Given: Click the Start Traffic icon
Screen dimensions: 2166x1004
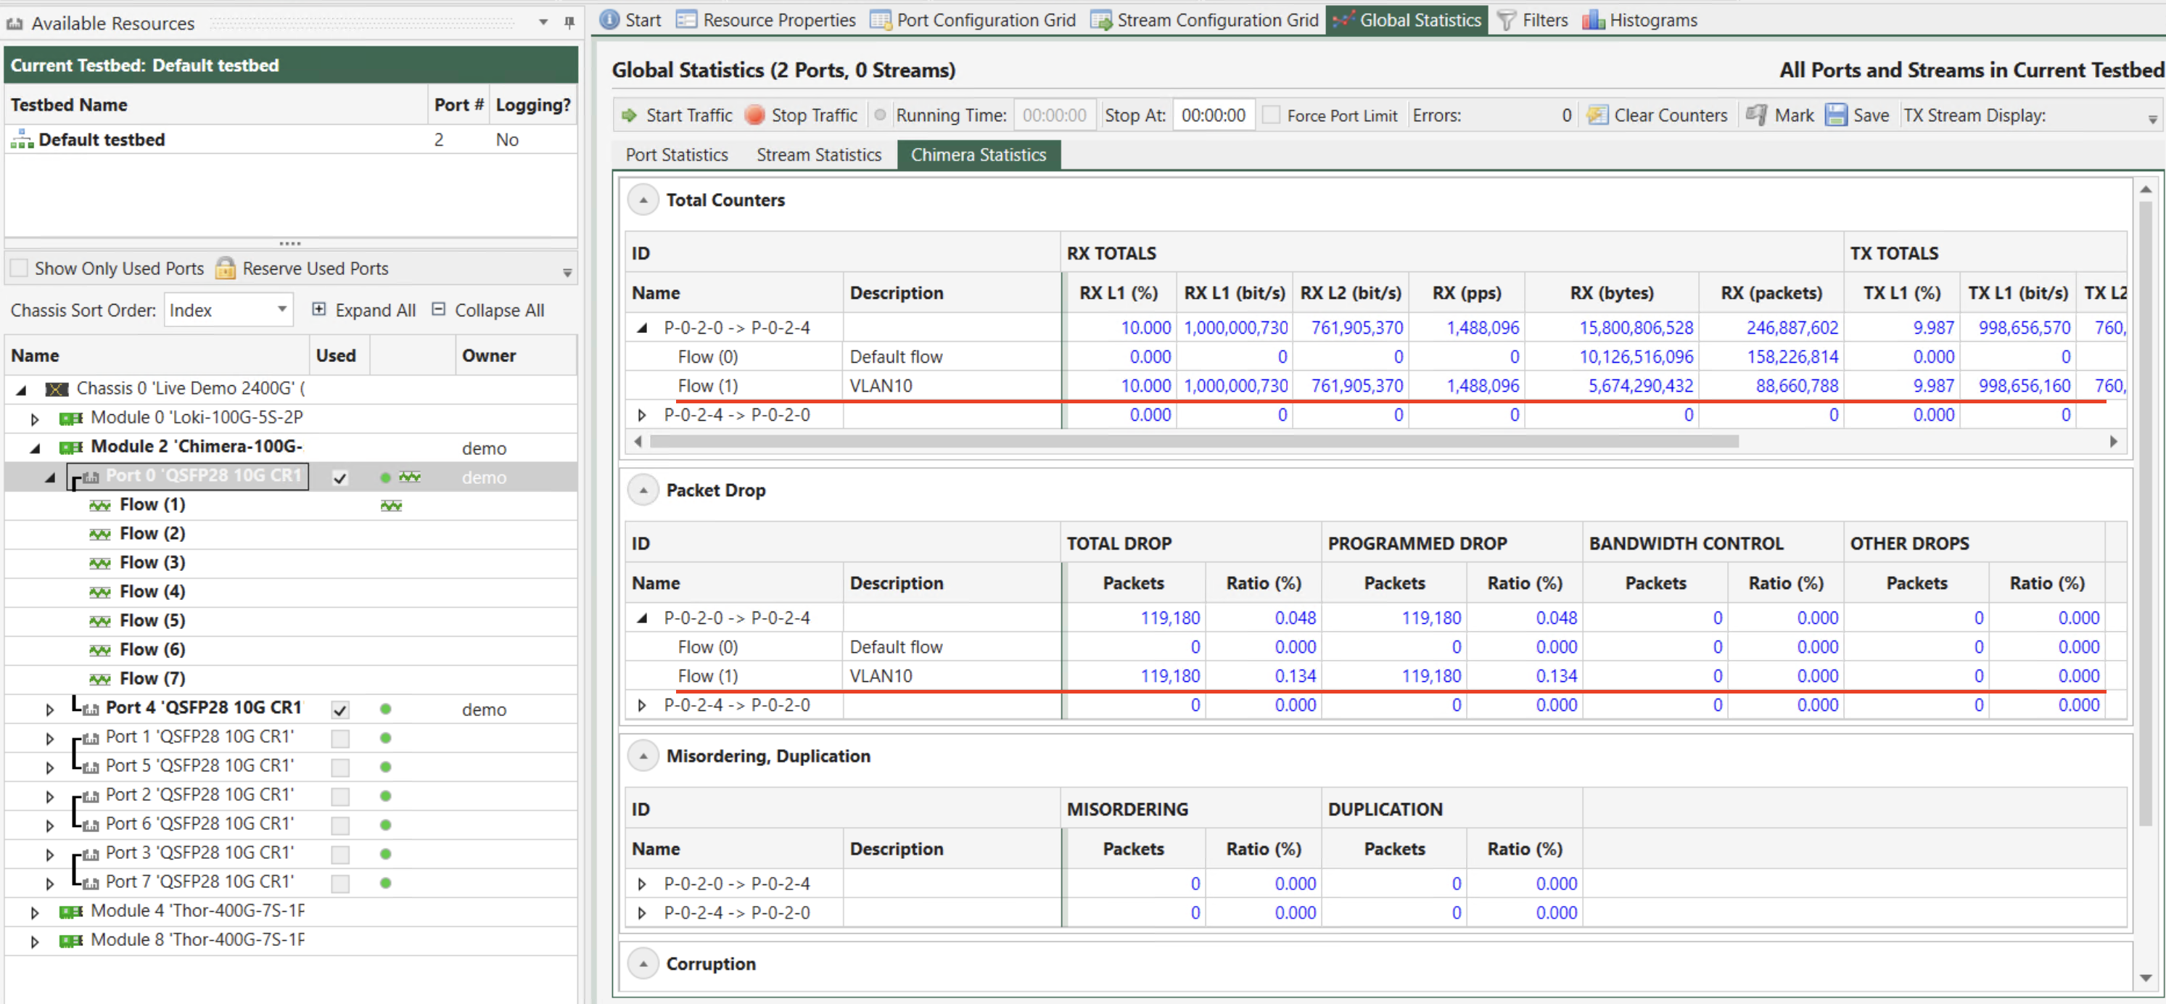Looking at the screenshot, I should [x=633, y=116].
